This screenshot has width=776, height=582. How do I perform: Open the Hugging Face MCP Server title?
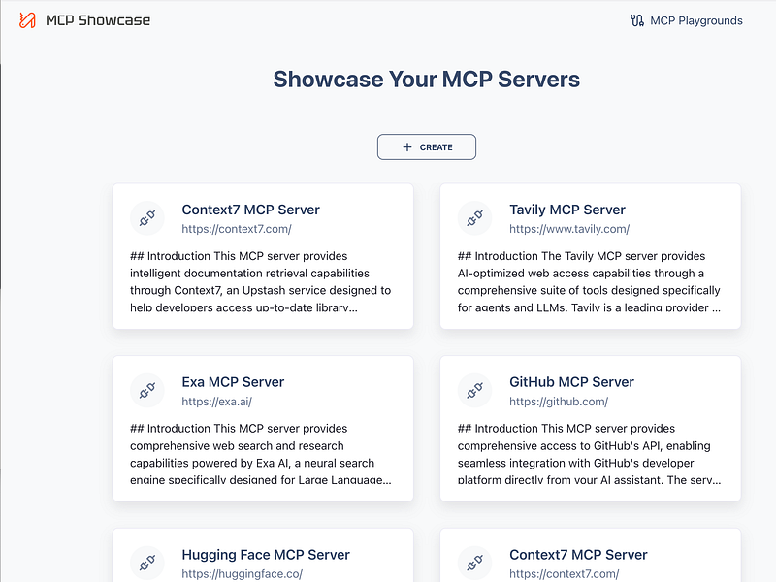[x=266, y=555]
